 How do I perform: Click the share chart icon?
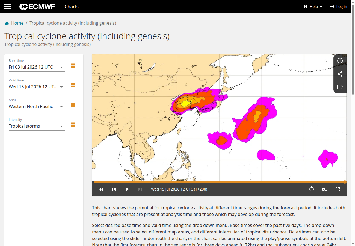click(340, 74)
